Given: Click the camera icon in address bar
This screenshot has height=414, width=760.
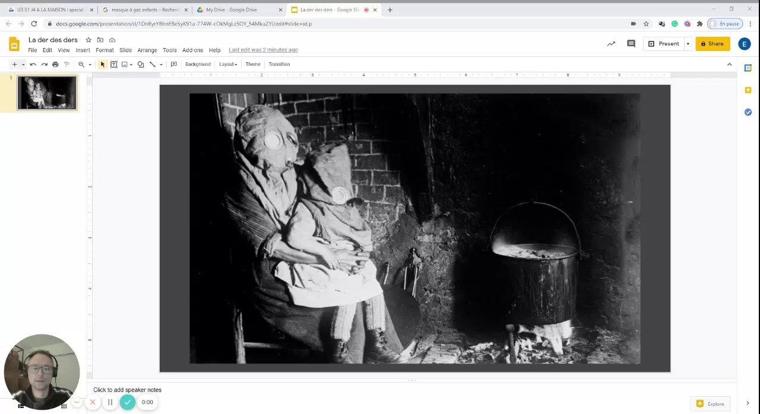Looking at the screenshot, I should 634,24.
